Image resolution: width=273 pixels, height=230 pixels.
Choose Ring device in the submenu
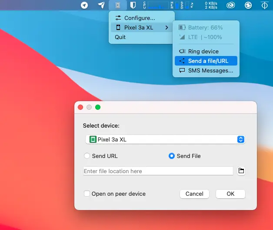206,51
